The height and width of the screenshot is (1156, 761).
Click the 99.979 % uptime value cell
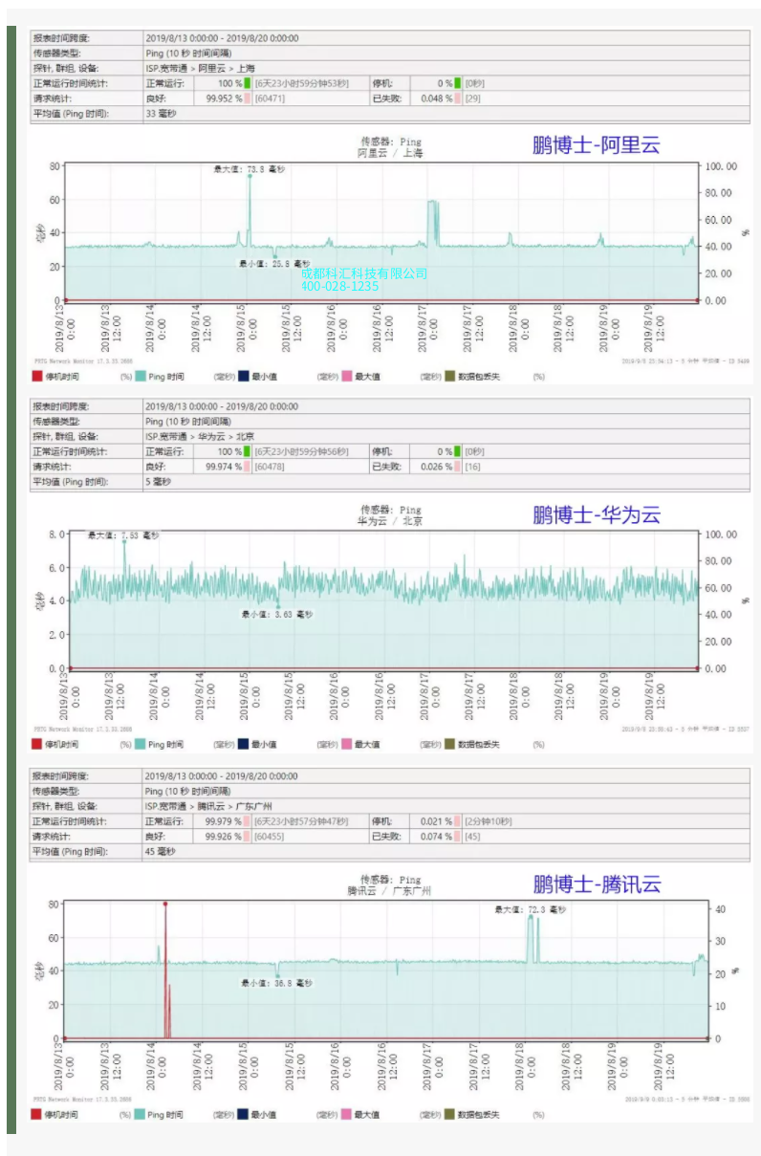tap(224, 821)
